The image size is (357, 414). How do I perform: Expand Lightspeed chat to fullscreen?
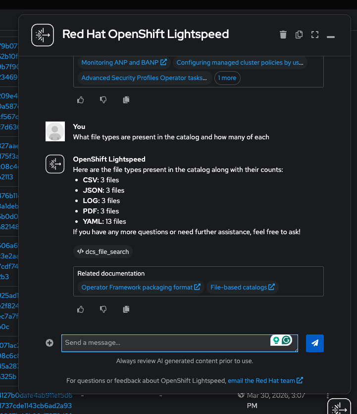point(314,35)
